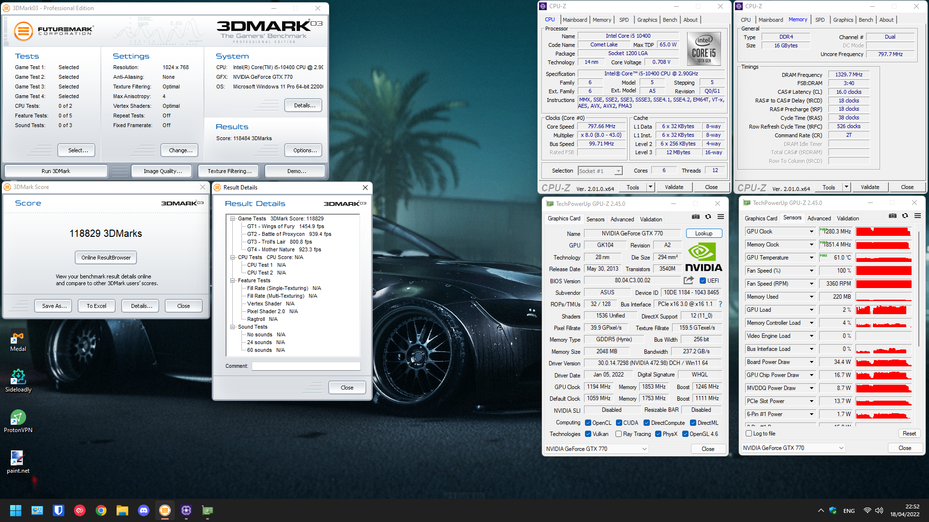929x522 pixels.
Task: Open the paint.net desktop shortcut
Action: pos(18,462)
